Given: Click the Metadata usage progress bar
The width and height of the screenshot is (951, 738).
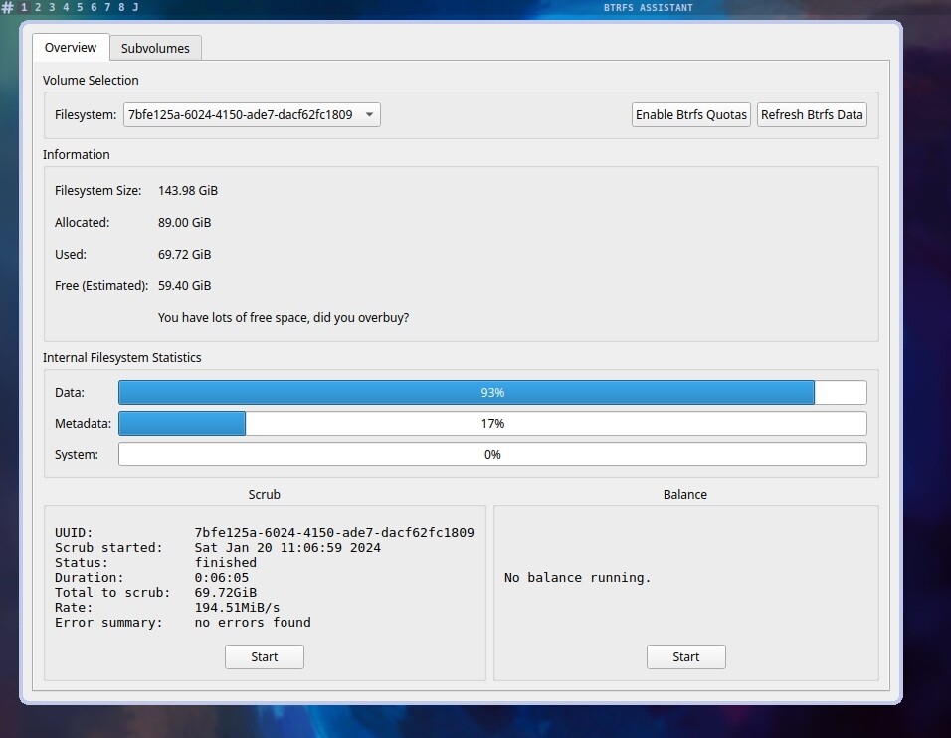Looking at the screenshot, I should point(492,424).
